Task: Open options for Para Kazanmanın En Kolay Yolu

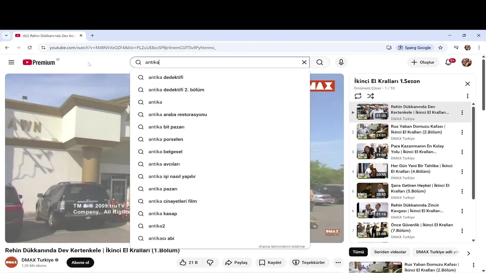Action: (462, 152)
